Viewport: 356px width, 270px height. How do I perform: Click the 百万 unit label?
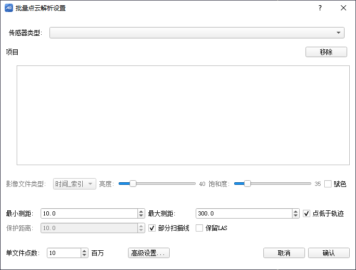pyautogui.click(x=97, y=253)
